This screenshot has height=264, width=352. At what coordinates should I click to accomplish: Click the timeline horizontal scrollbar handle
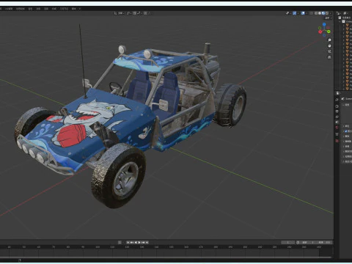(166, 257)
